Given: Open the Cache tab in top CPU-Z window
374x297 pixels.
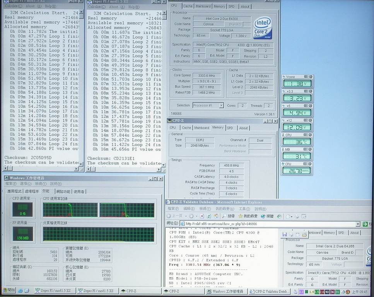Looking at the screenshot, I should tap(188, 7).
